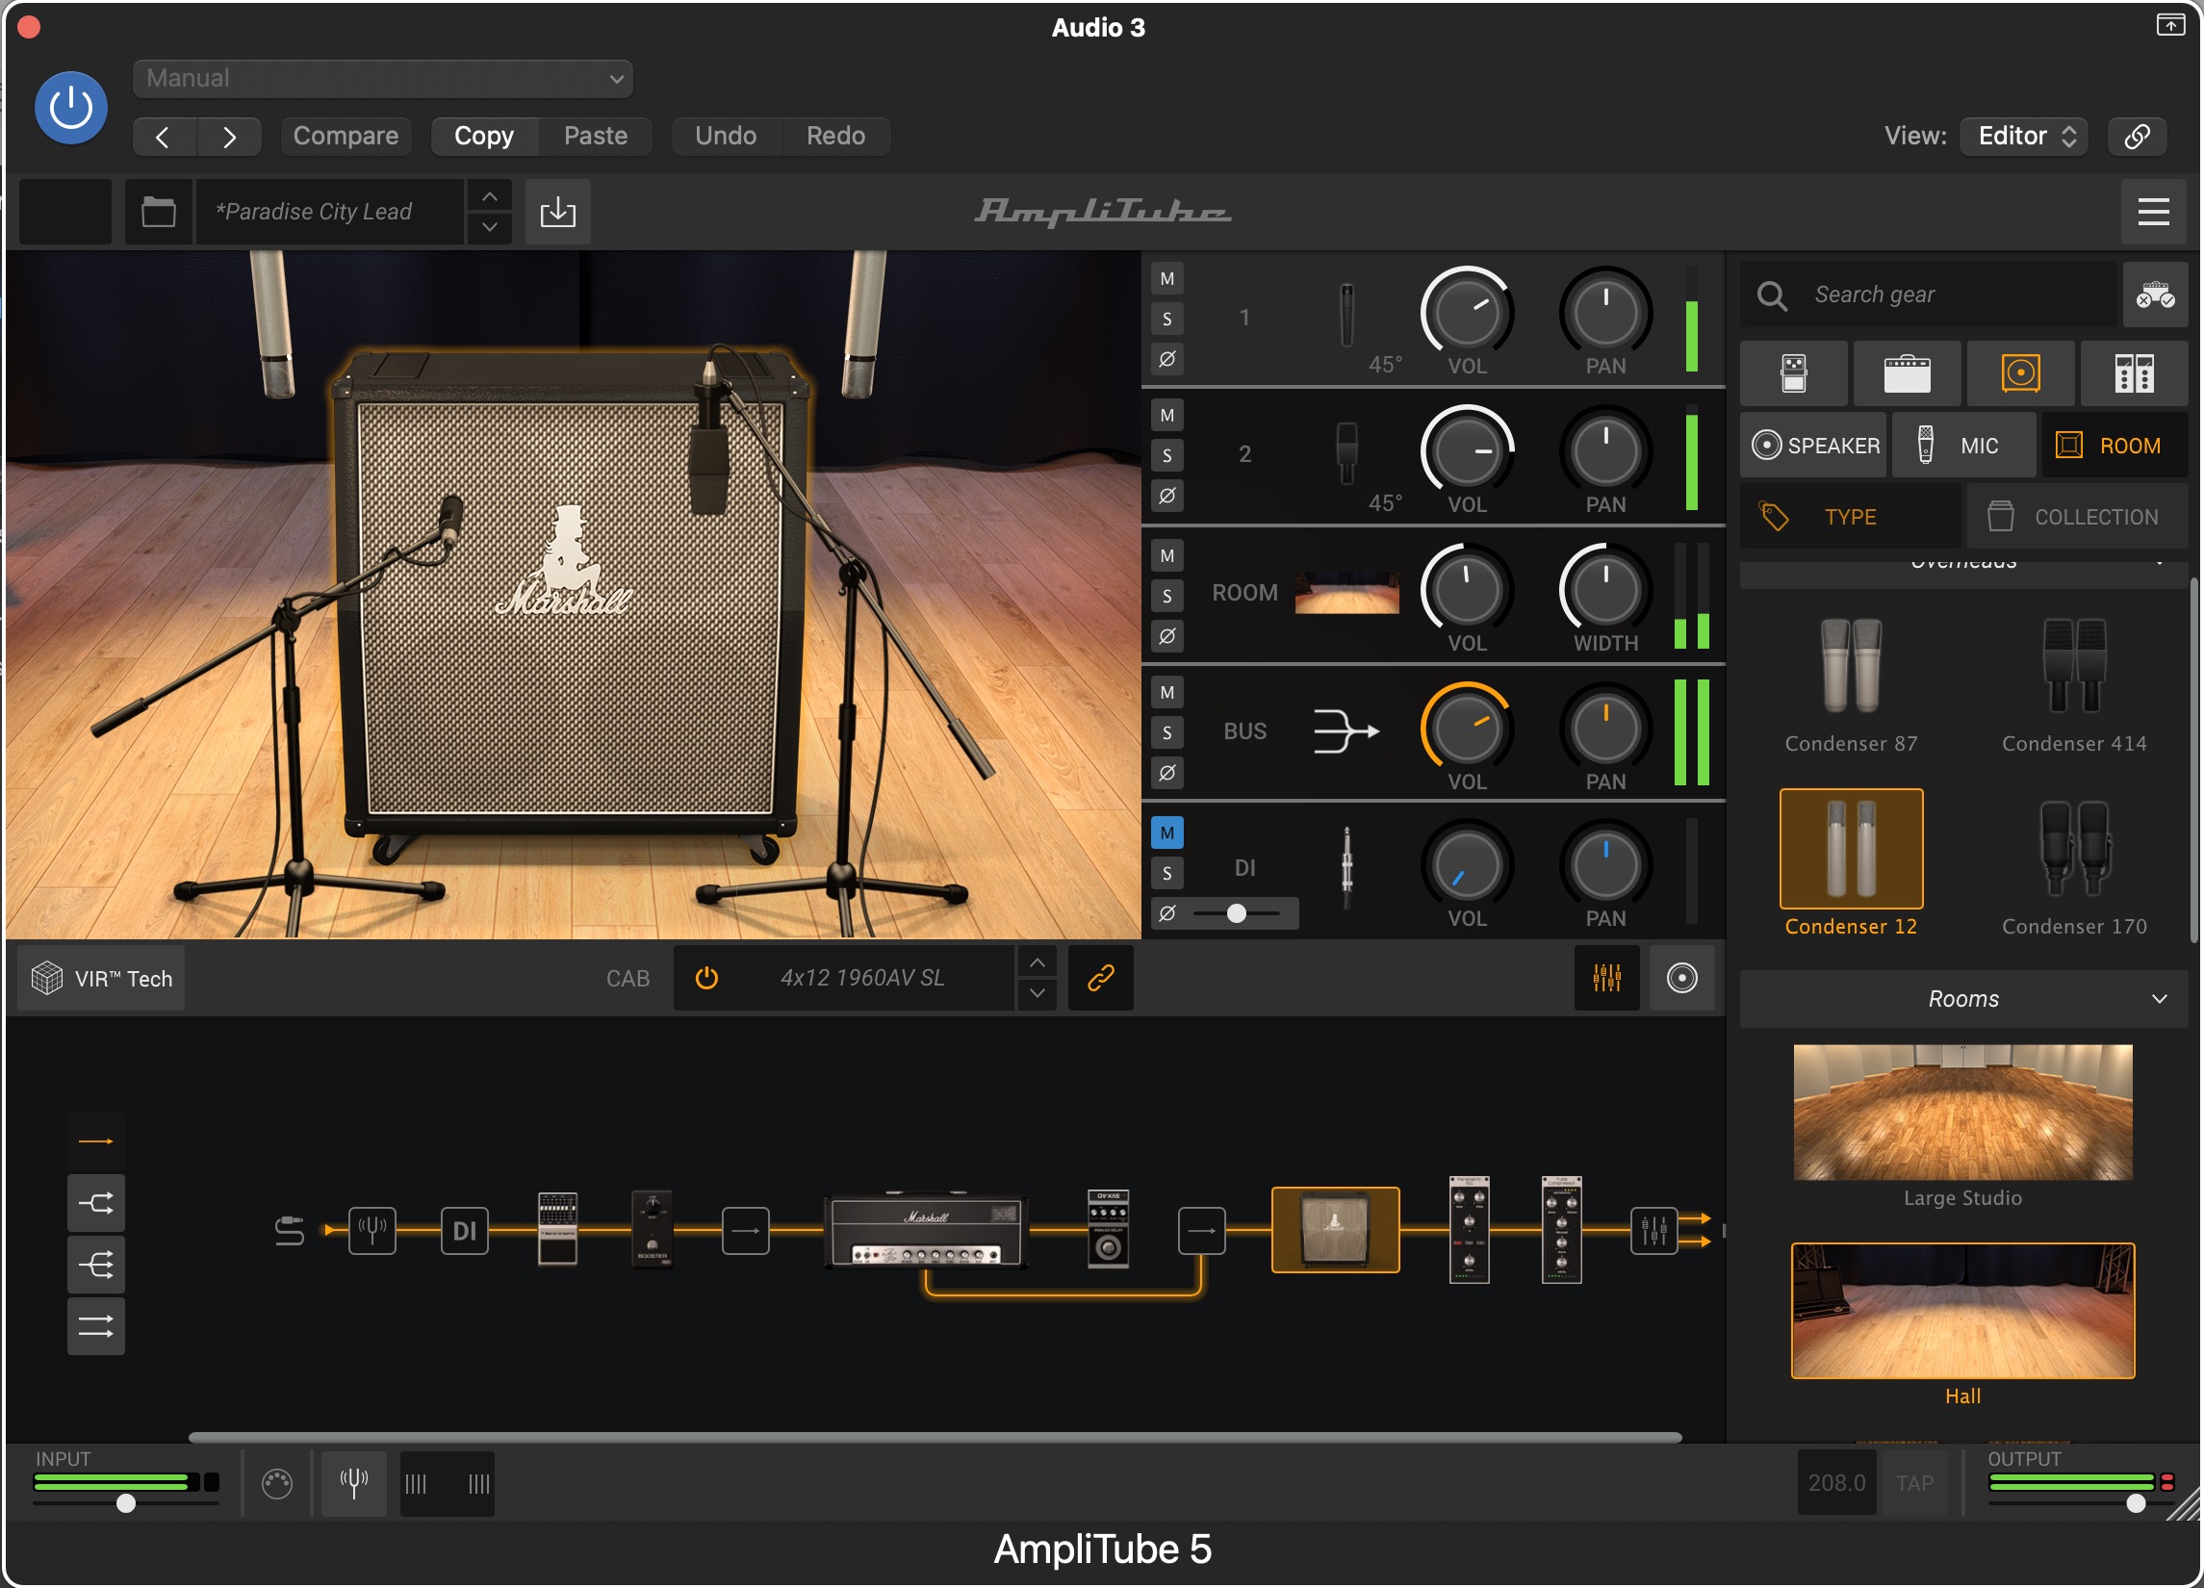
Task: Switch to the SPEAKER tab
Action: (1813, 445)
